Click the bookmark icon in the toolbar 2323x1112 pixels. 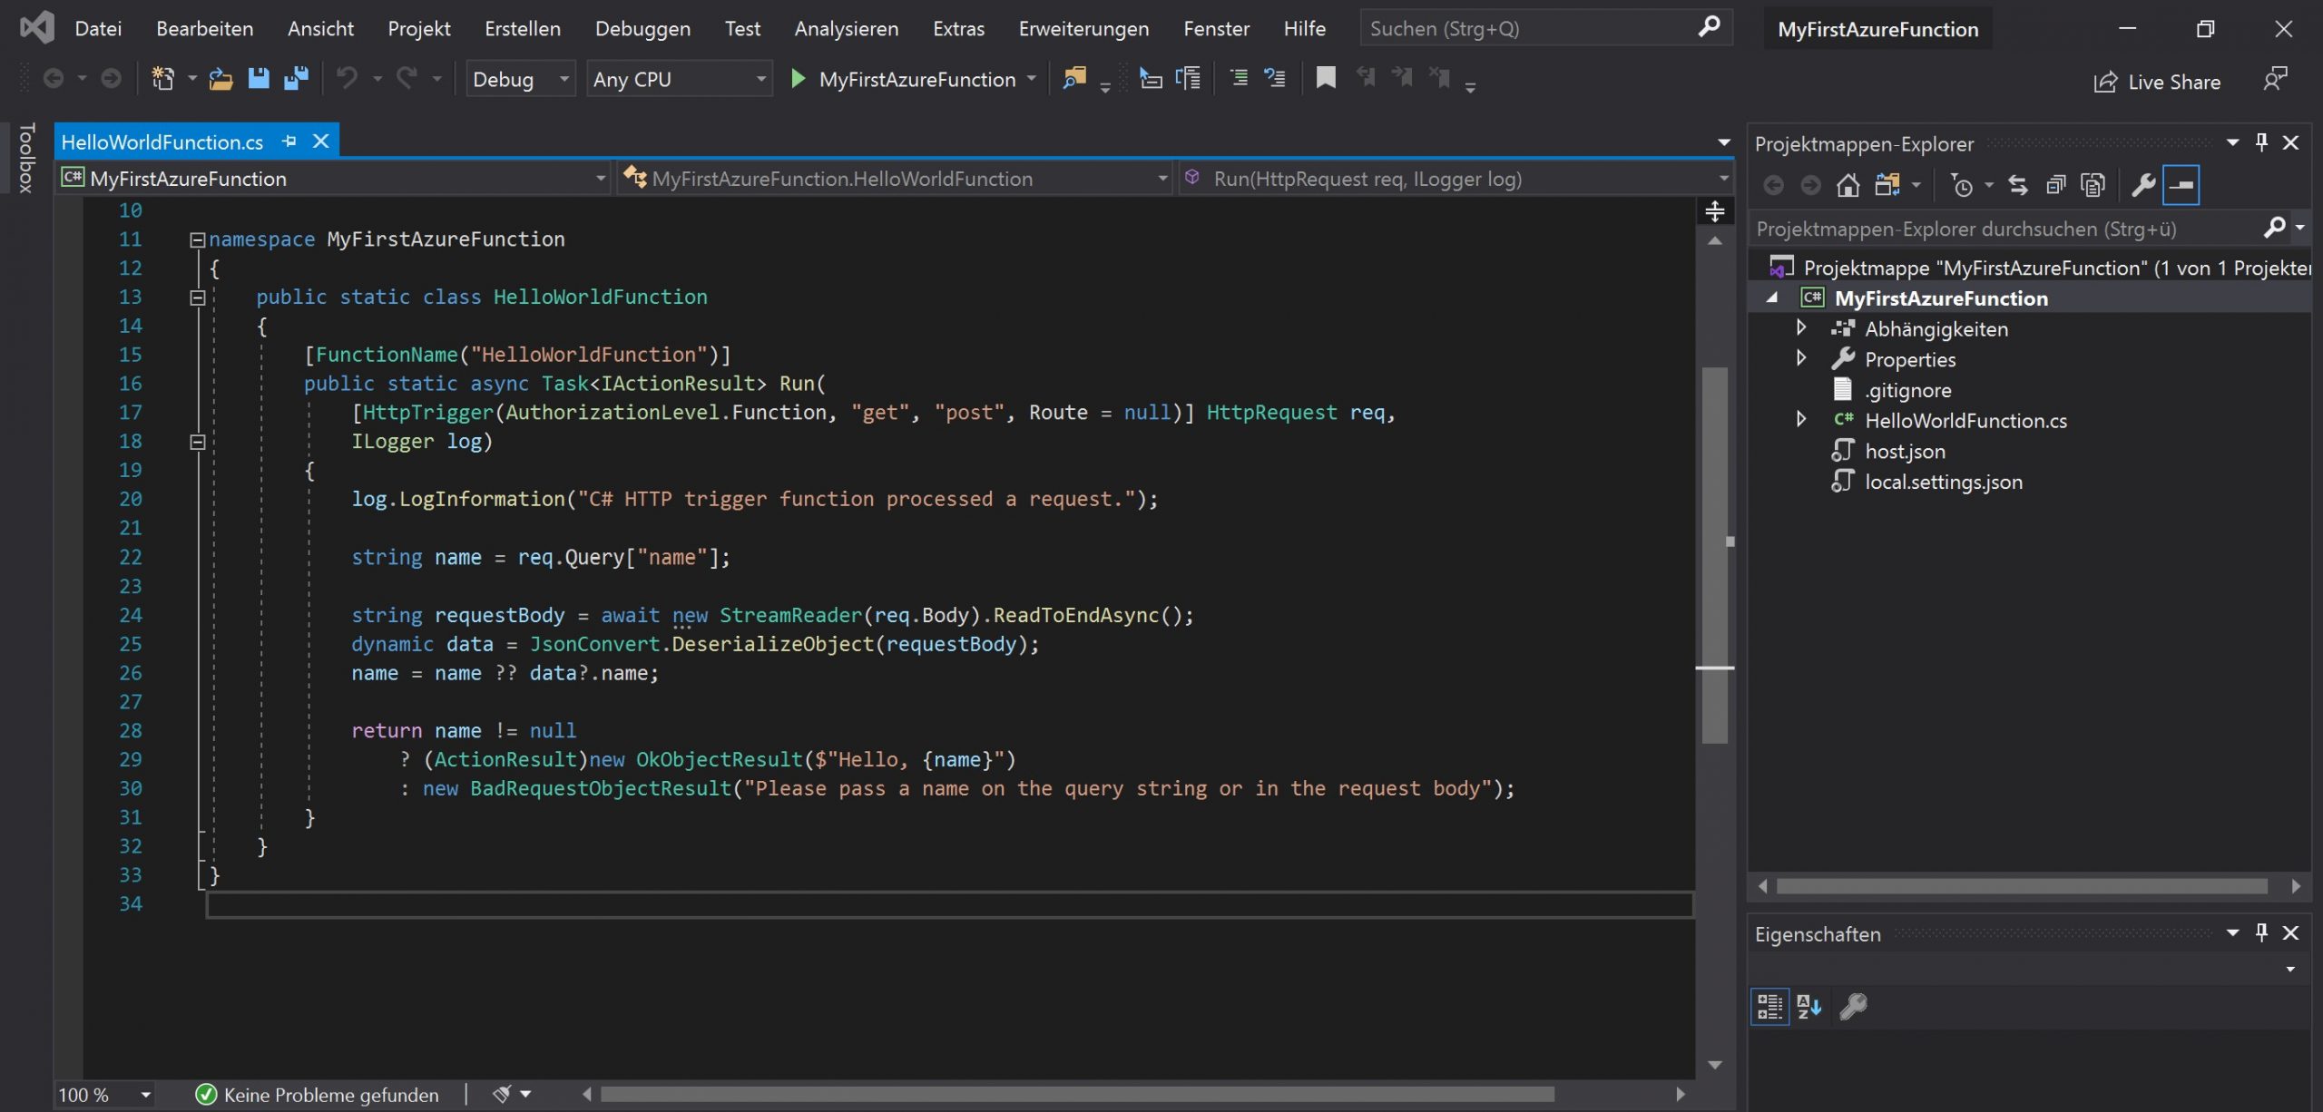pos(1326,79)
